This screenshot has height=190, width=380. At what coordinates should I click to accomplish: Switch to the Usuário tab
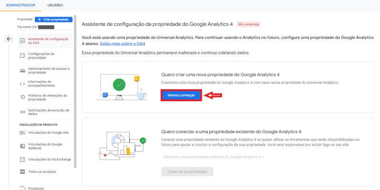[55, 5]
